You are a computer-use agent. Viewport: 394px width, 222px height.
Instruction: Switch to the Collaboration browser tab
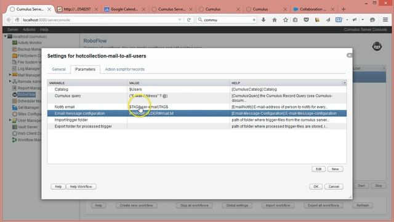pyautogui.click(x=313, y=9)
